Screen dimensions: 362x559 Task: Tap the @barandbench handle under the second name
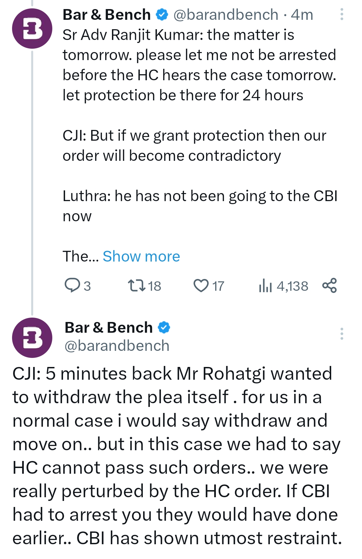[x=117, y=346]
